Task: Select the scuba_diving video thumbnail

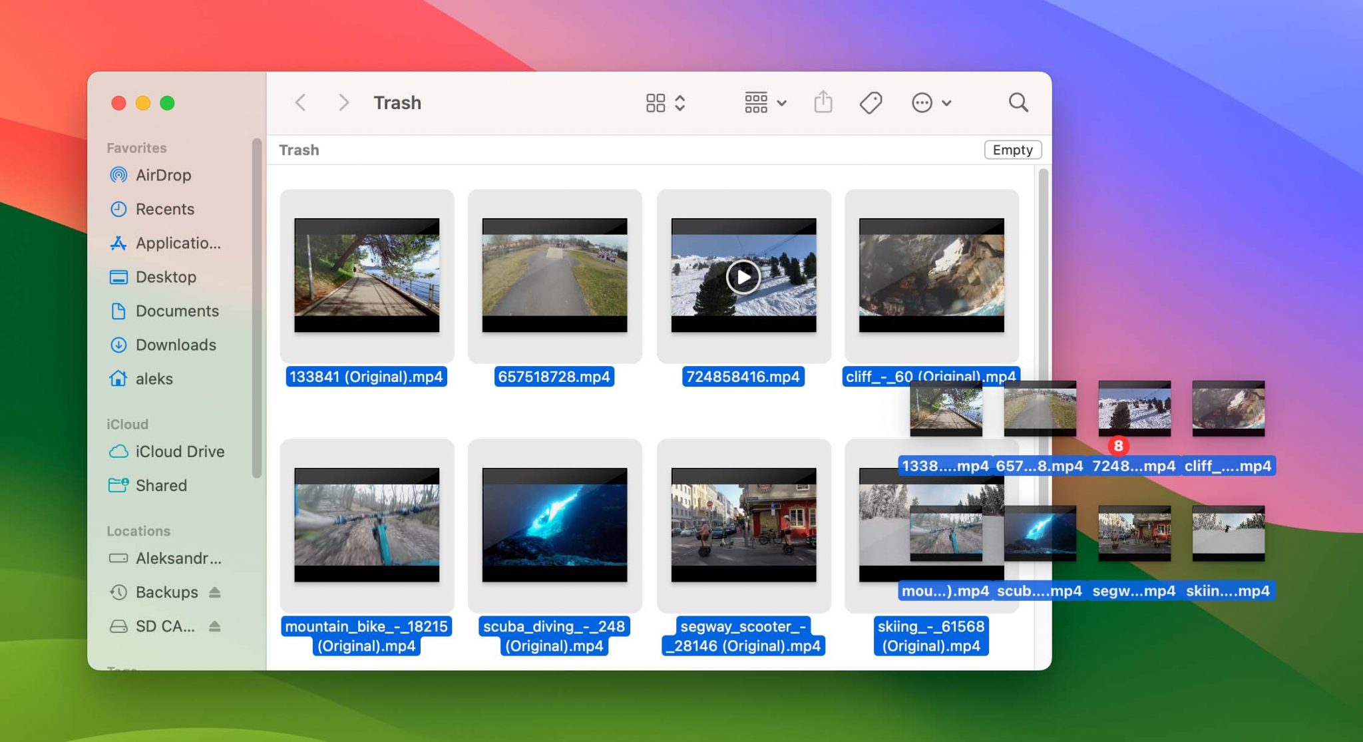Action: click(x=554, y=524)
